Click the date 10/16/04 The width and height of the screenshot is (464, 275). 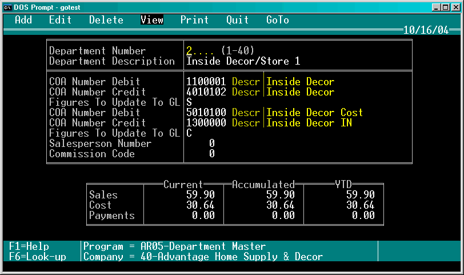[426, 30]
